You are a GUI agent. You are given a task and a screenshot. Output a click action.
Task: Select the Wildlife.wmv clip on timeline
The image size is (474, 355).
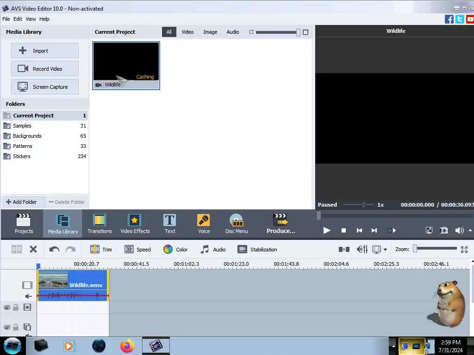pyautogui.click(x=73, y=285)
